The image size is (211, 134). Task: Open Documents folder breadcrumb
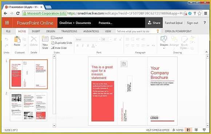coord(83,23)
